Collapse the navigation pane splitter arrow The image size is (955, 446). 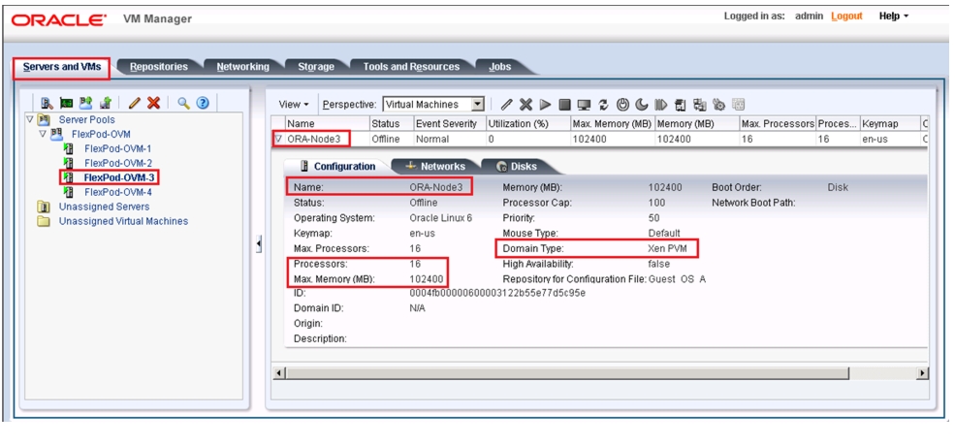pos(259,245)
